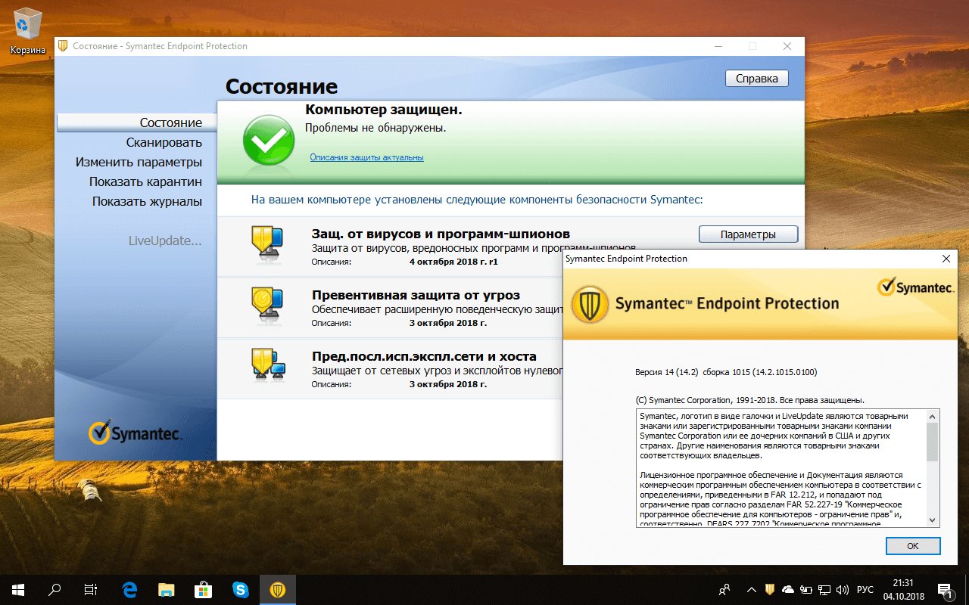This screenshot has height=605, width=969.
Task: Click the Пред.посл.исп.экспл.сети и хоста title
Action: [424, 356]
